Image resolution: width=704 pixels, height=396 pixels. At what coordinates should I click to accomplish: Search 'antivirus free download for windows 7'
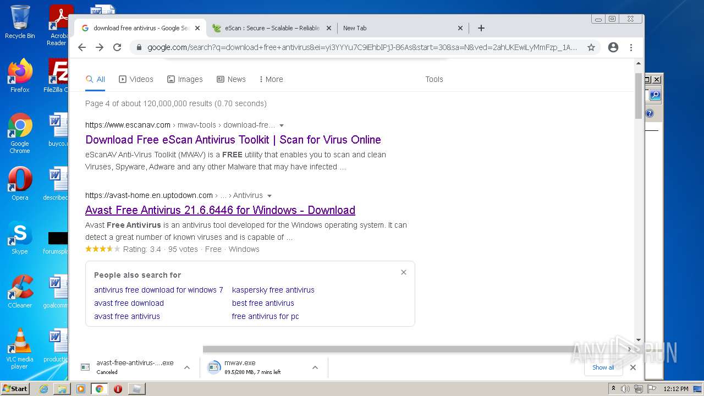[158, 290]
